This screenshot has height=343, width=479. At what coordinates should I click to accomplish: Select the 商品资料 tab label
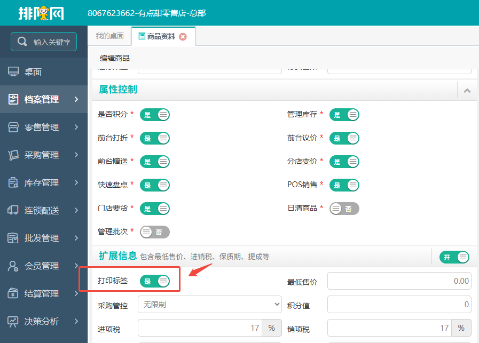pos(161,37)
